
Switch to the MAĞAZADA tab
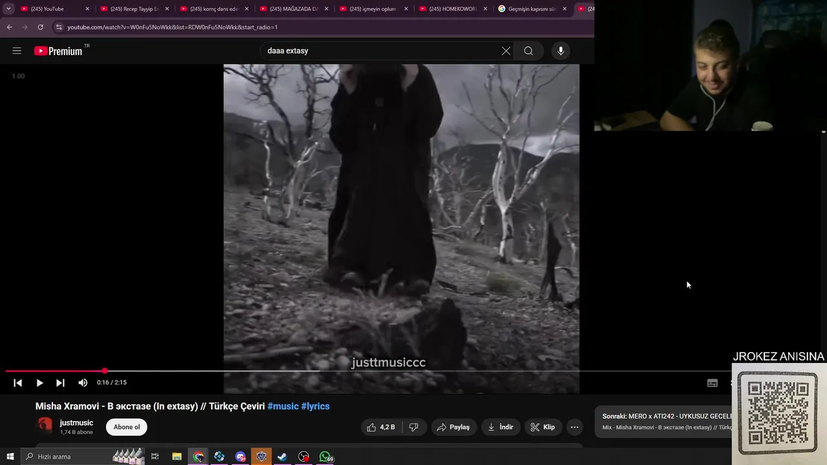pos(293,9)
